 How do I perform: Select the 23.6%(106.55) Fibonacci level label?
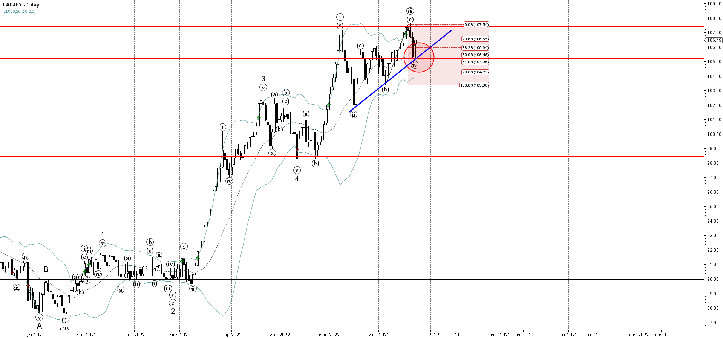(x=475, y=39)
